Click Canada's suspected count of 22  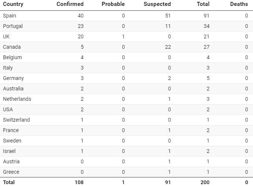tap(168, 47)
